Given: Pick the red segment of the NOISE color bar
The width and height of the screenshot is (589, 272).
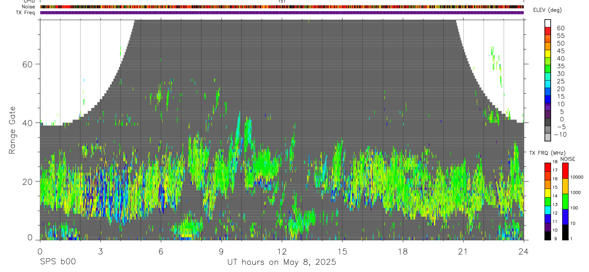Looking at the screenshot, I should click(x=565, y=171).
